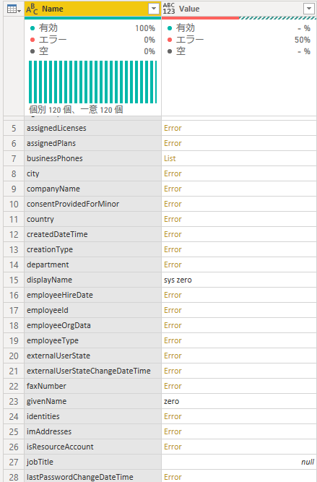Click the ABC text type icon of Name column
Screen dimensions: 317x482
32,9
